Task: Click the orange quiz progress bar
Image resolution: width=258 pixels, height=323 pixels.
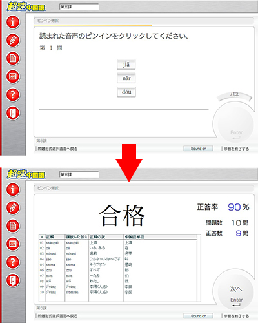Action: click(93, 25)
